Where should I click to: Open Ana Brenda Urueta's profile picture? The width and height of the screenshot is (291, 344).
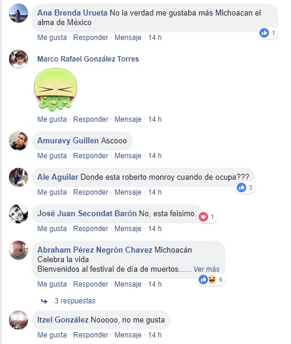[x=18, y=13]
